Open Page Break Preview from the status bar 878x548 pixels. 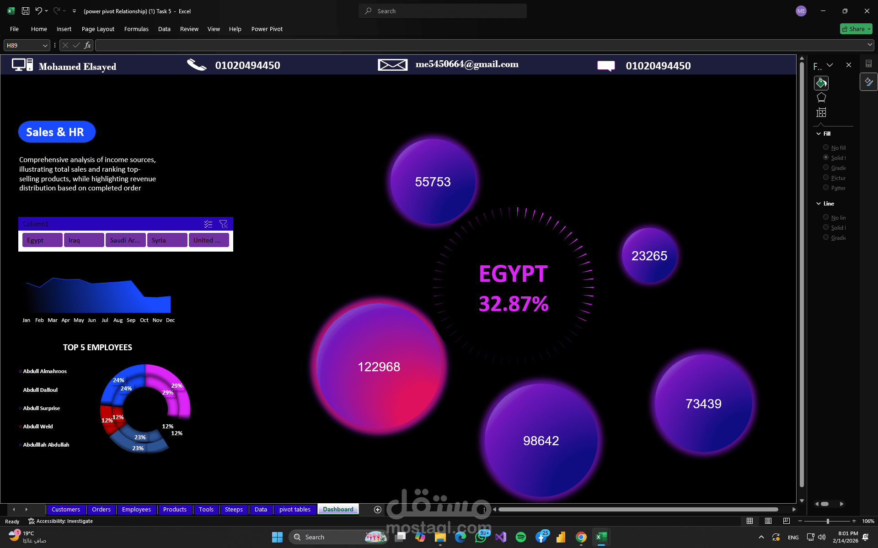coord(787,521)
